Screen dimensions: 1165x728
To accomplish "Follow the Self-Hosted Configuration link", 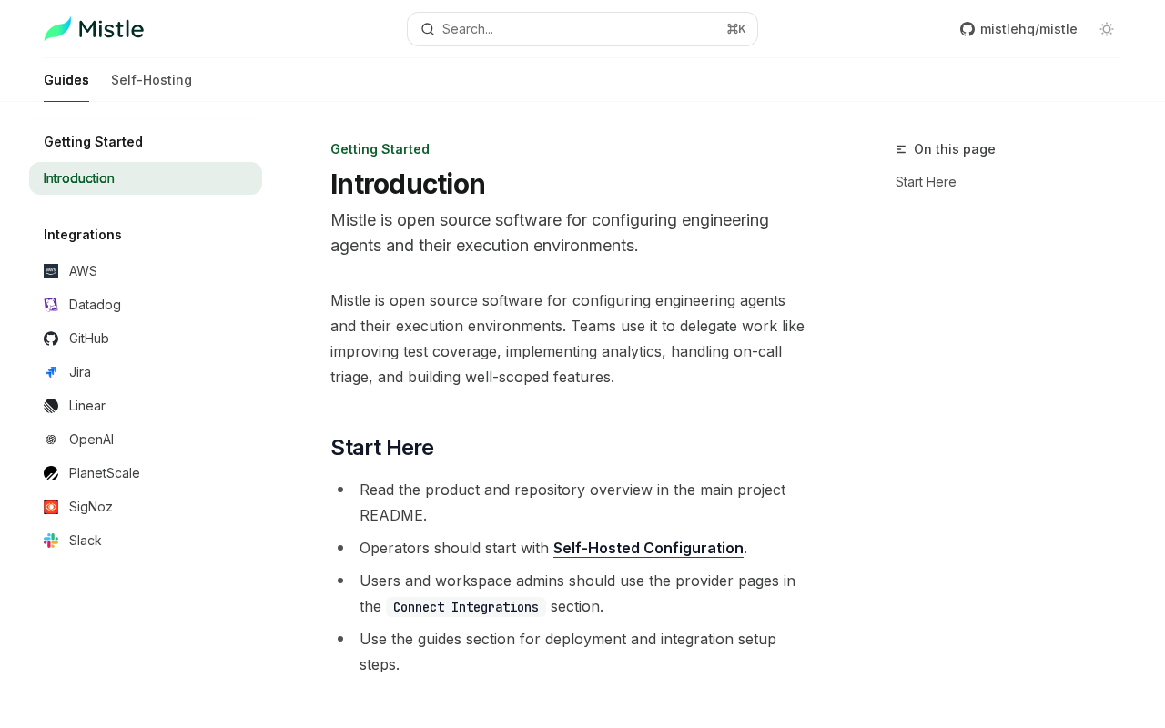I will coord(648,548).
